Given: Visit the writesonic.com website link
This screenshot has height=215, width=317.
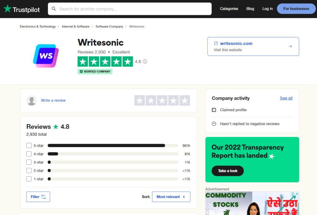Looking at the screenshot, I should (236, 43).
